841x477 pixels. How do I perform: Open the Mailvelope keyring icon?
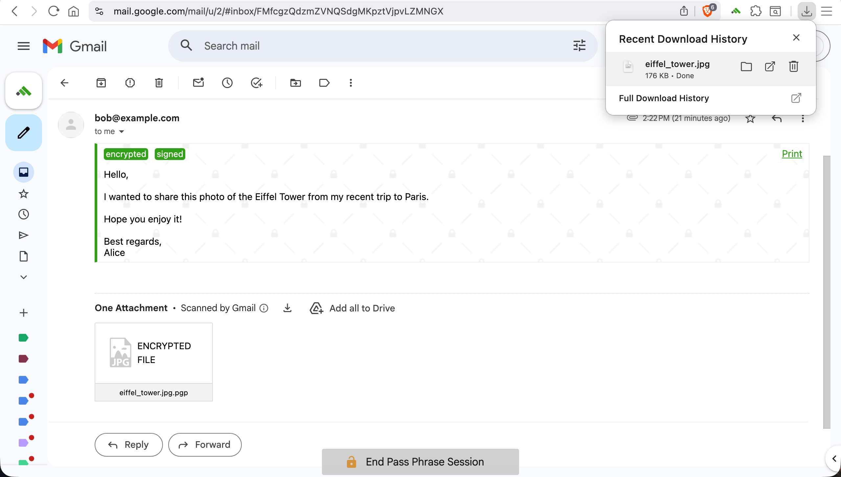tap(23, 91)
